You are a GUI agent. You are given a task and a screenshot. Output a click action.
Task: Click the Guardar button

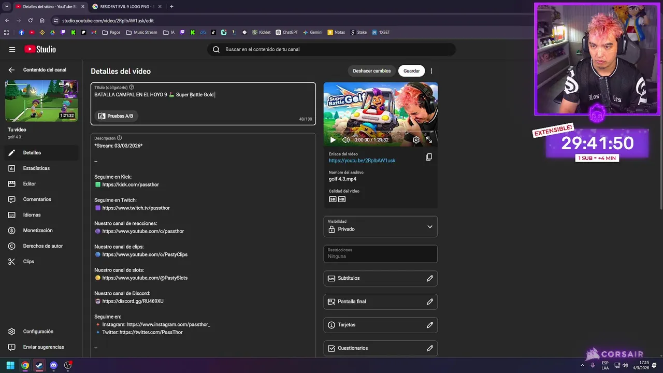point(411,71)
